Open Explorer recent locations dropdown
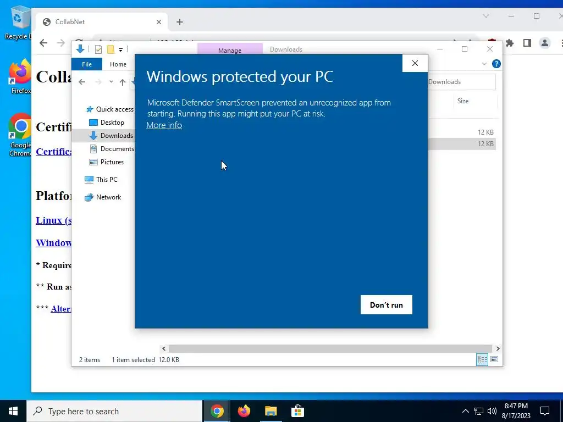 tap(111, 82)
